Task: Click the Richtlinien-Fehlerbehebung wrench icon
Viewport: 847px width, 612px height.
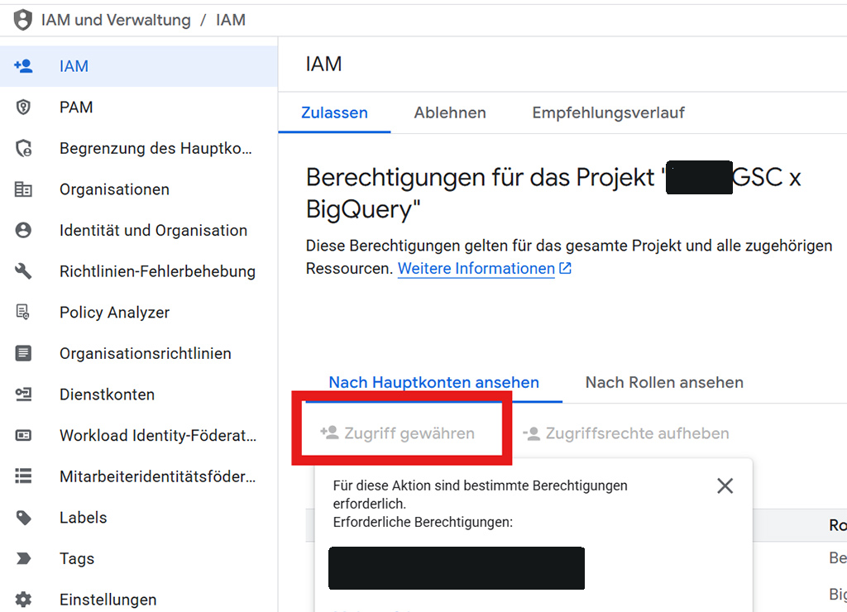Action: point(23,271)
